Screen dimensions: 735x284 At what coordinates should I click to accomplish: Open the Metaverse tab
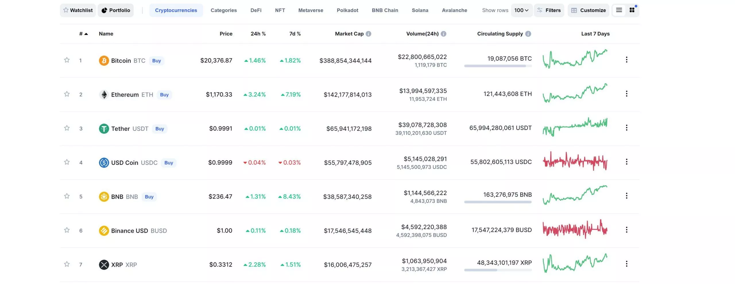tap(311, 10)
